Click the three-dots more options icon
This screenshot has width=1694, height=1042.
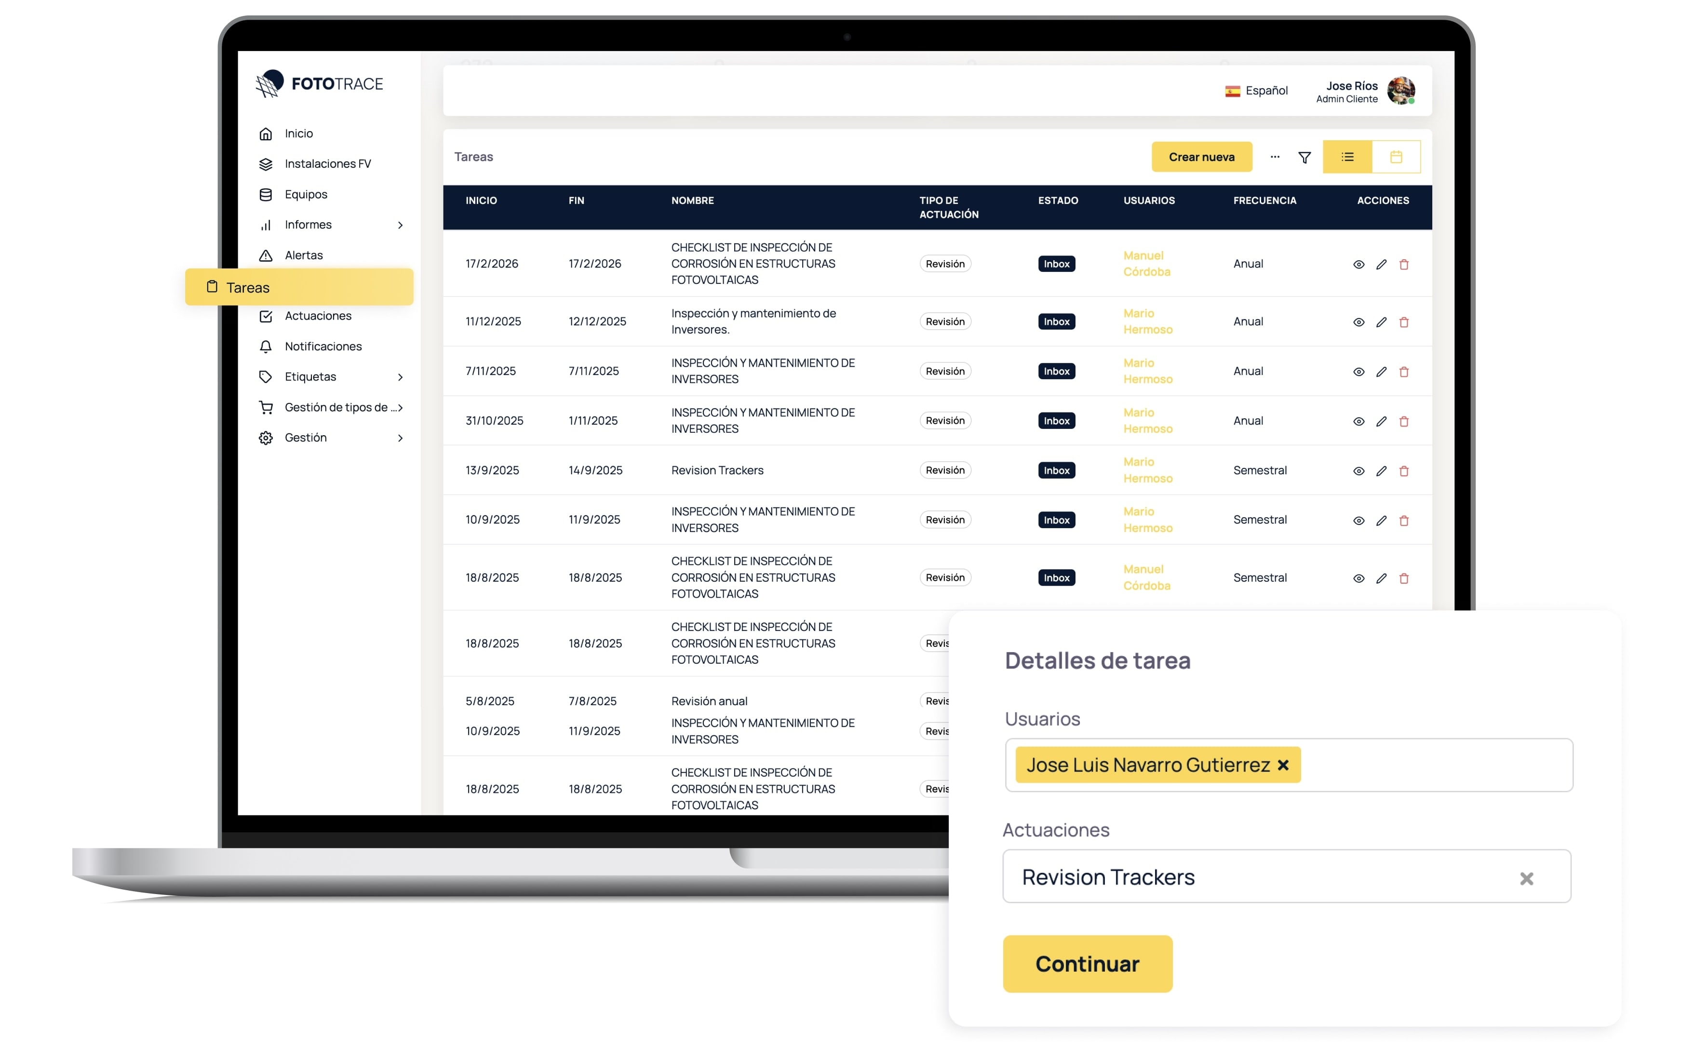(1274, 157)
